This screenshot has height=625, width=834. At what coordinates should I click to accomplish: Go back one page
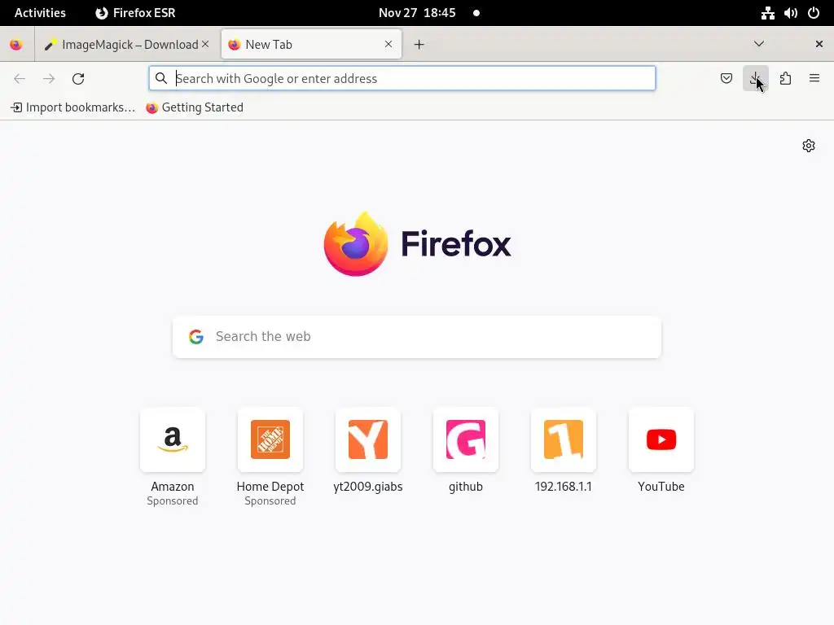click(20, 79)
